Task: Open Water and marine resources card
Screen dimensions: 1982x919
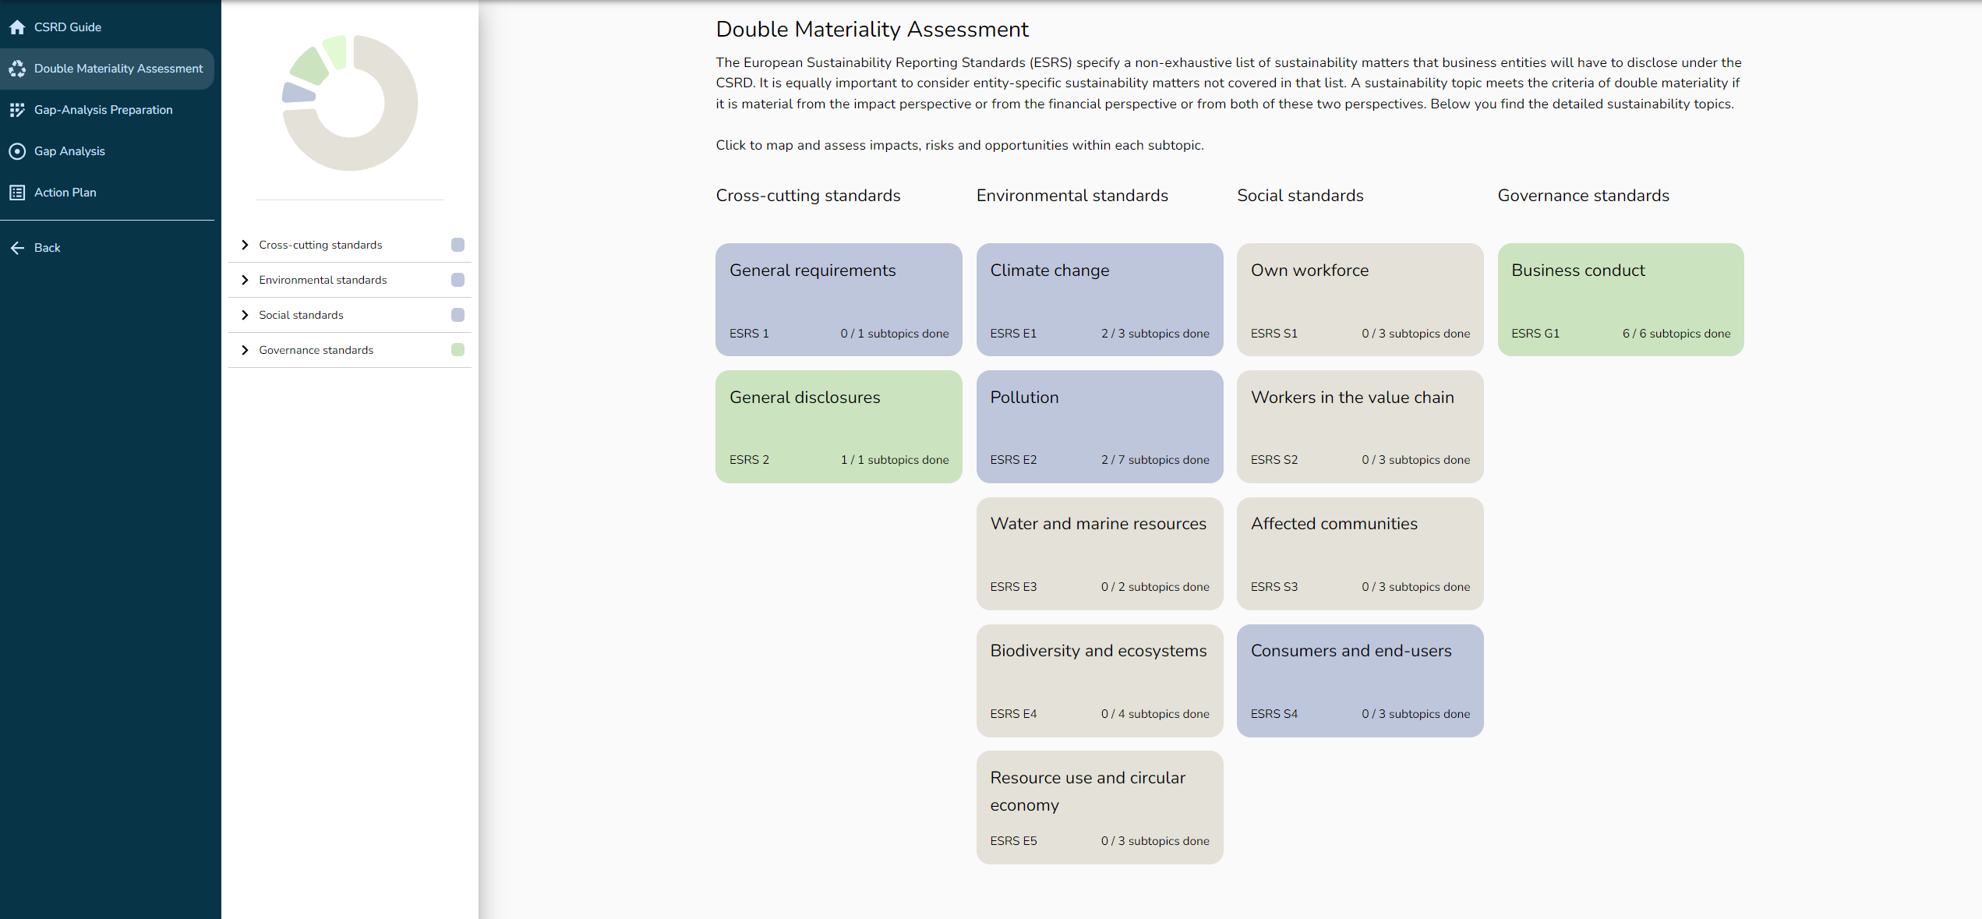Action: (x=1100, y=553)
